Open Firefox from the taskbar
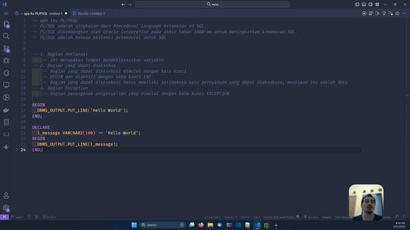 pyautogui.click(x=201, y=225)
